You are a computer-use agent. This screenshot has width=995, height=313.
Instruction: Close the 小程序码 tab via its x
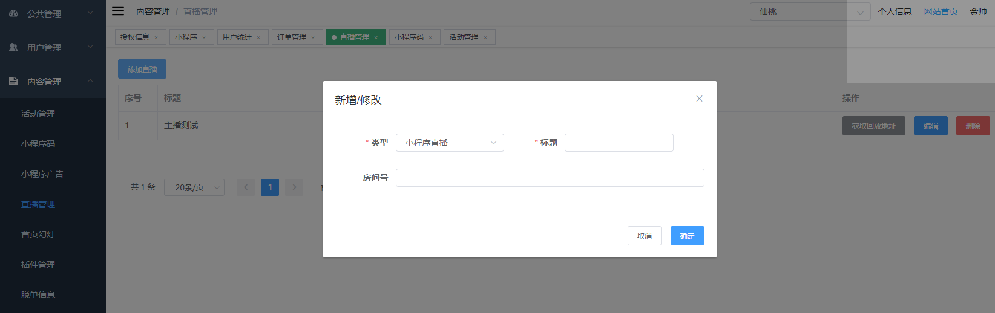(x=430, y=37)
